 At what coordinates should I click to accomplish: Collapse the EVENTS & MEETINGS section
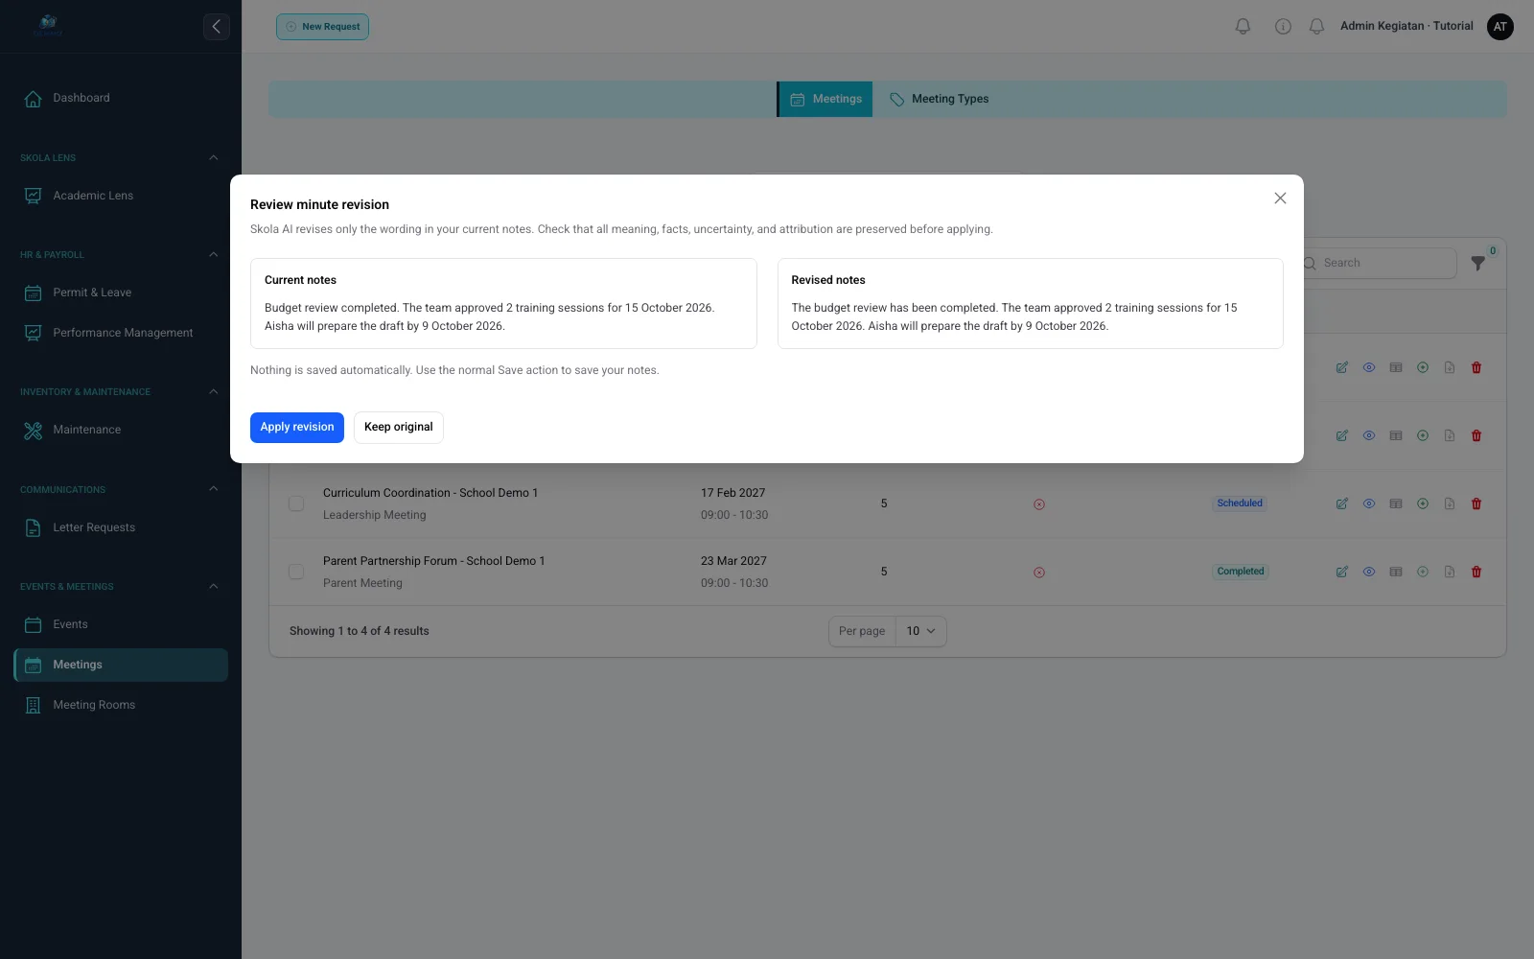tap(213, 587)
